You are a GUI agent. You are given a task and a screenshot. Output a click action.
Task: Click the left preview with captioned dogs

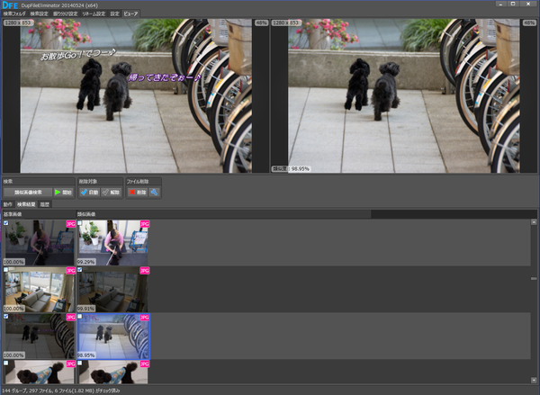coord(136,95)
